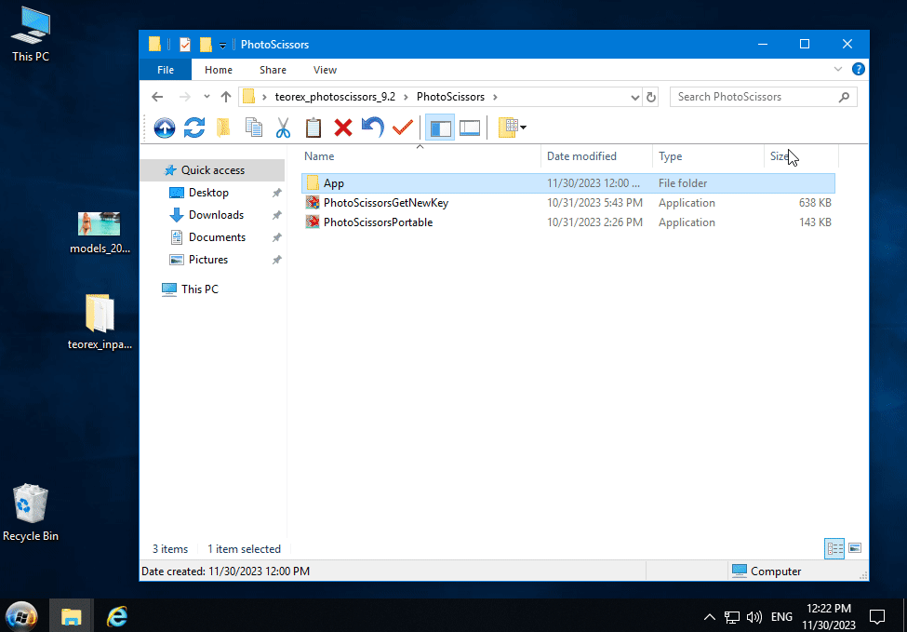Click PhotoScissors in the address path
The image size is (907, 632).
[450, 97]
